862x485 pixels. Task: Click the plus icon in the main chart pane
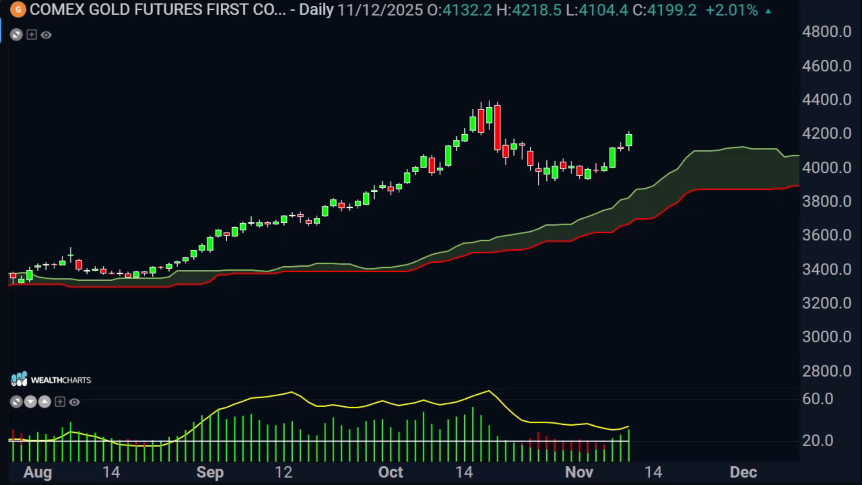point(31,35)
